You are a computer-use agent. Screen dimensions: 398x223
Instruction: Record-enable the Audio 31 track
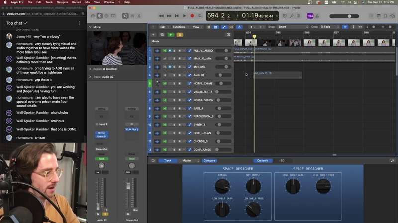coord(179,75)
